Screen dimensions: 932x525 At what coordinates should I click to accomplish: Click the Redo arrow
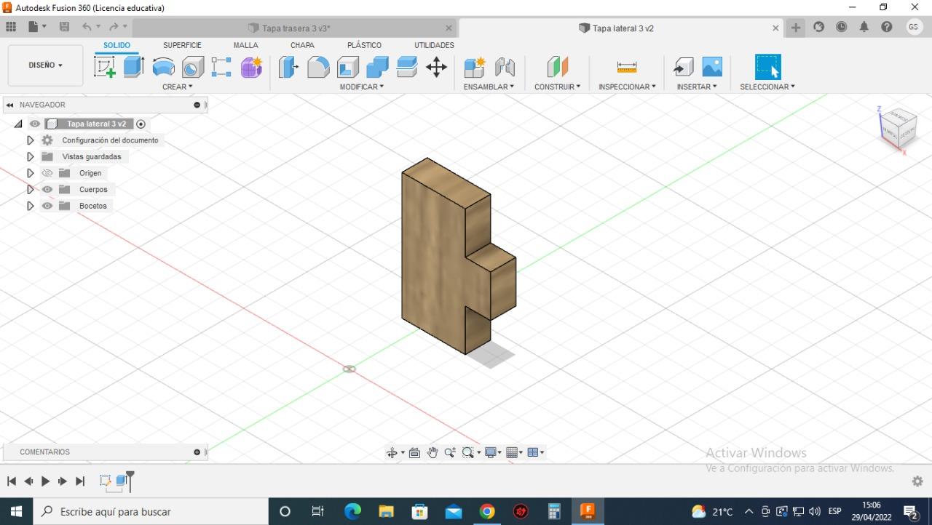113,27
